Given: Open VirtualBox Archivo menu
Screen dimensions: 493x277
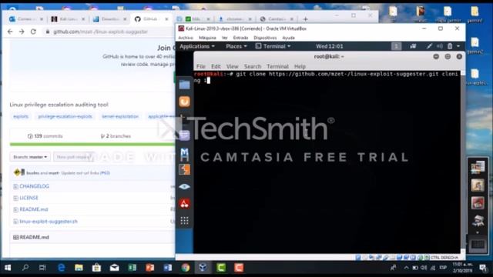Looking at the screenshot, I should pyautogui.click(x=186, y=38).
